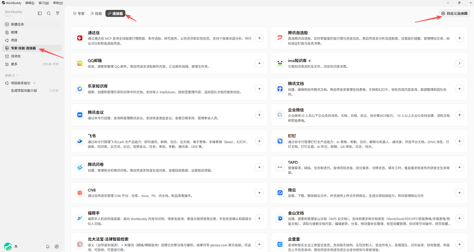The image size is (474, 252).
Task: Click the ima知识库 panda icon
Action: click(x=280, y=64)
